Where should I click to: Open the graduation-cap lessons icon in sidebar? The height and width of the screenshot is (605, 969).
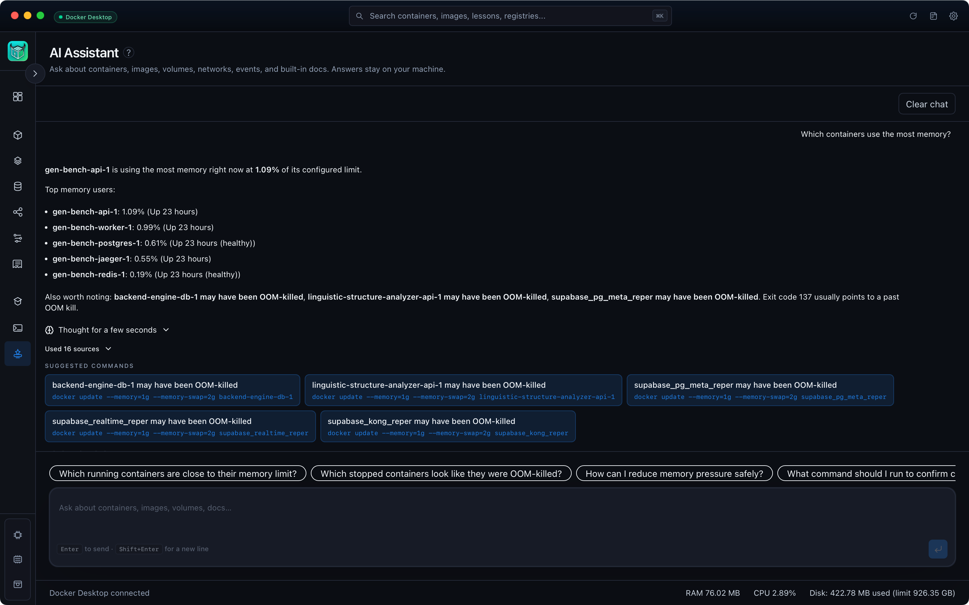tap(18, 302)
